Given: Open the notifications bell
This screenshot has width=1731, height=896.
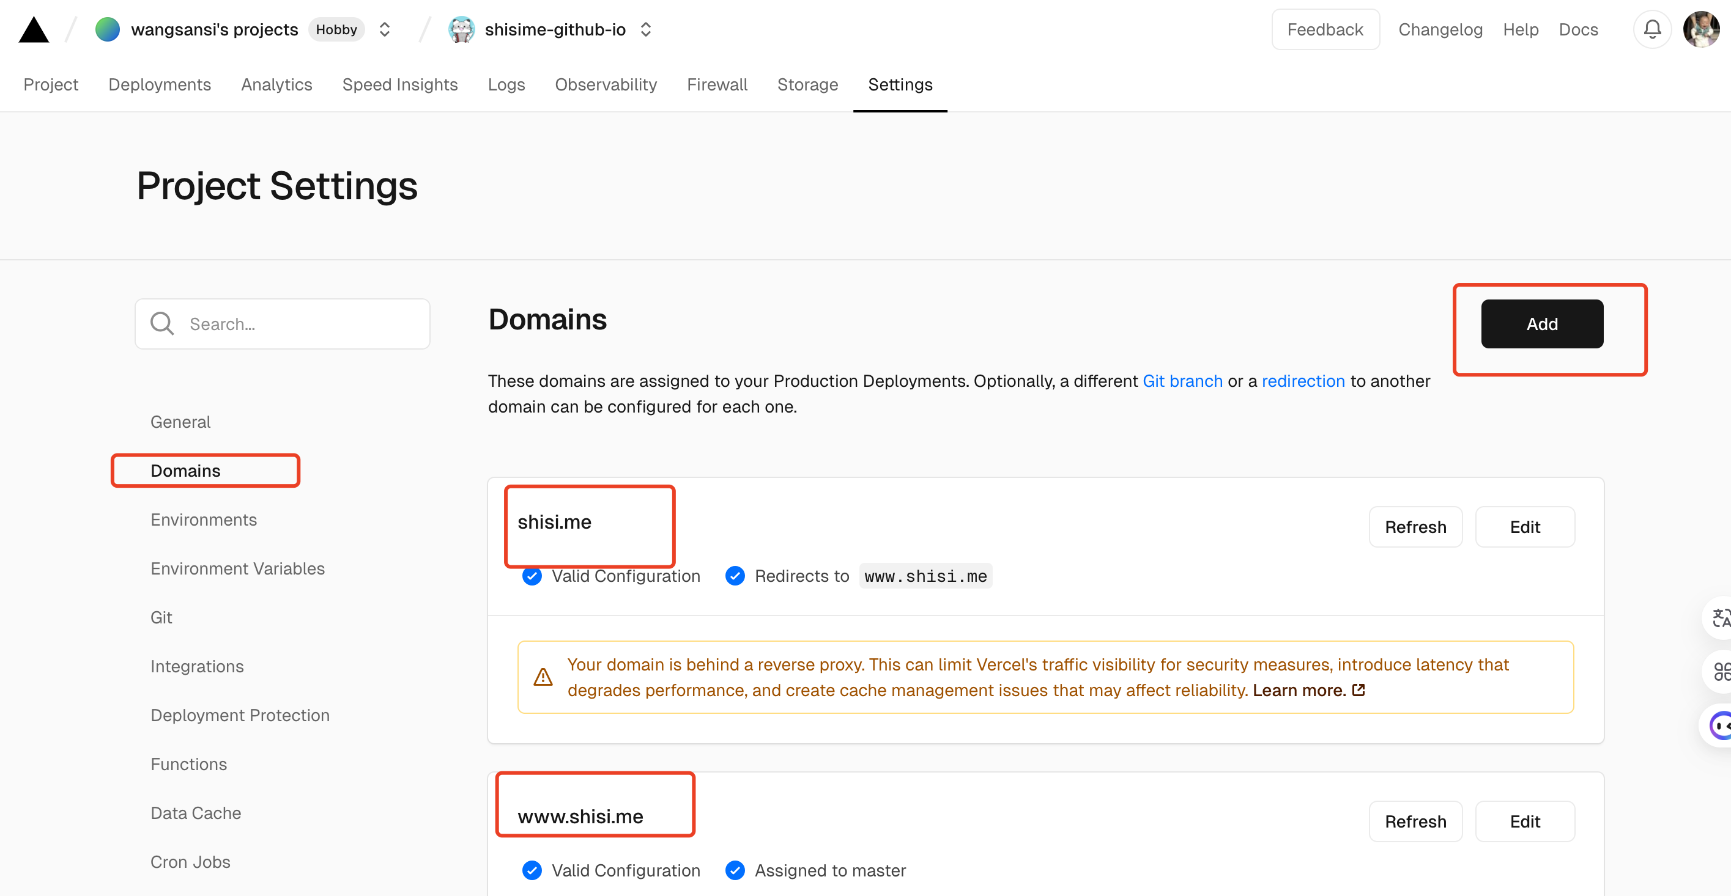Looking at the screenshot, I should pyautogui.click(x=1652, y=29).
